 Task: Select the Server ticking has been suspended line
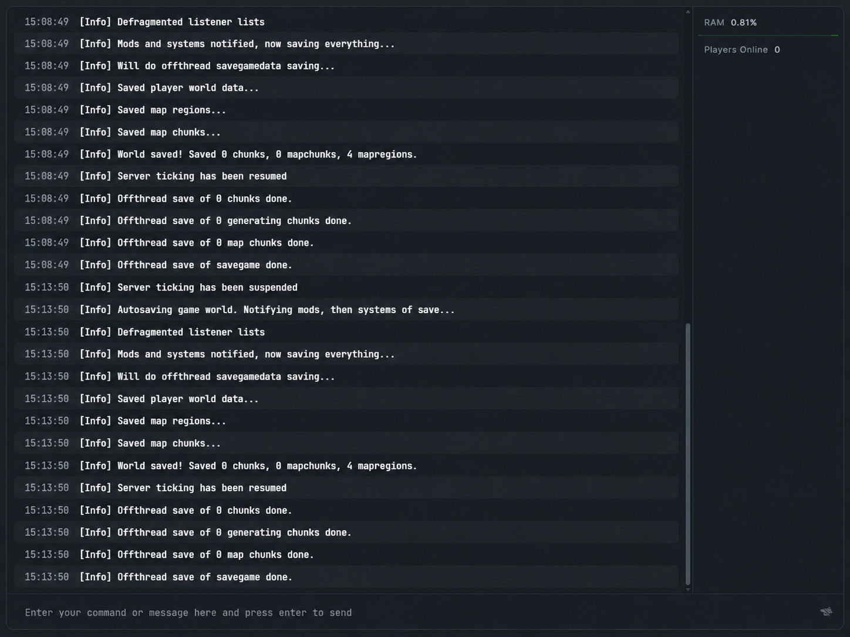pos(346,287)
